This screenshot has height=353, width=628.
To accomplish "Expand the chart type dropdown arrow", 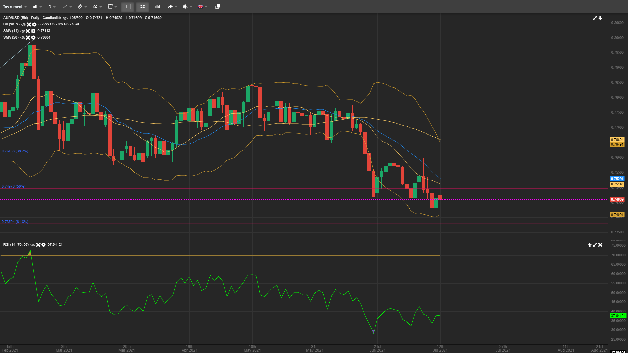I will pyautogui.click(x=41, y=7).
